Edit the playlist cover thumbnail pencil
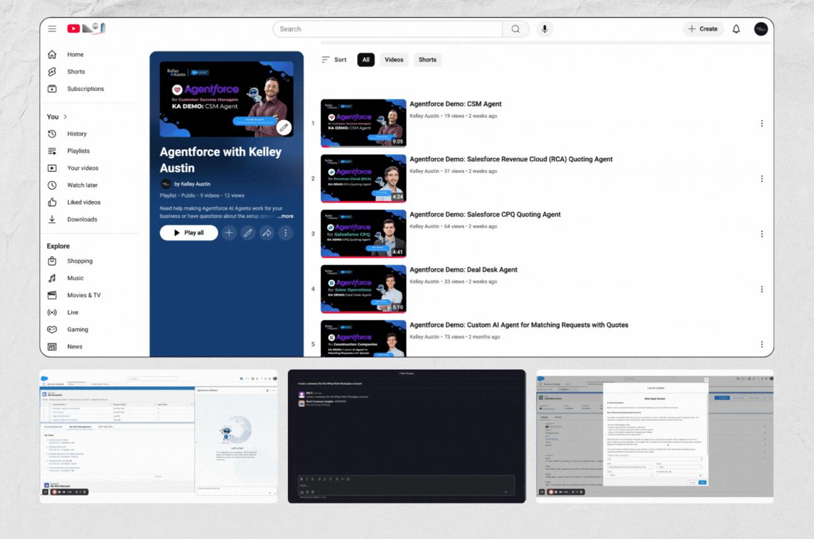Viewport: 814px width, 539px height. 284,127
